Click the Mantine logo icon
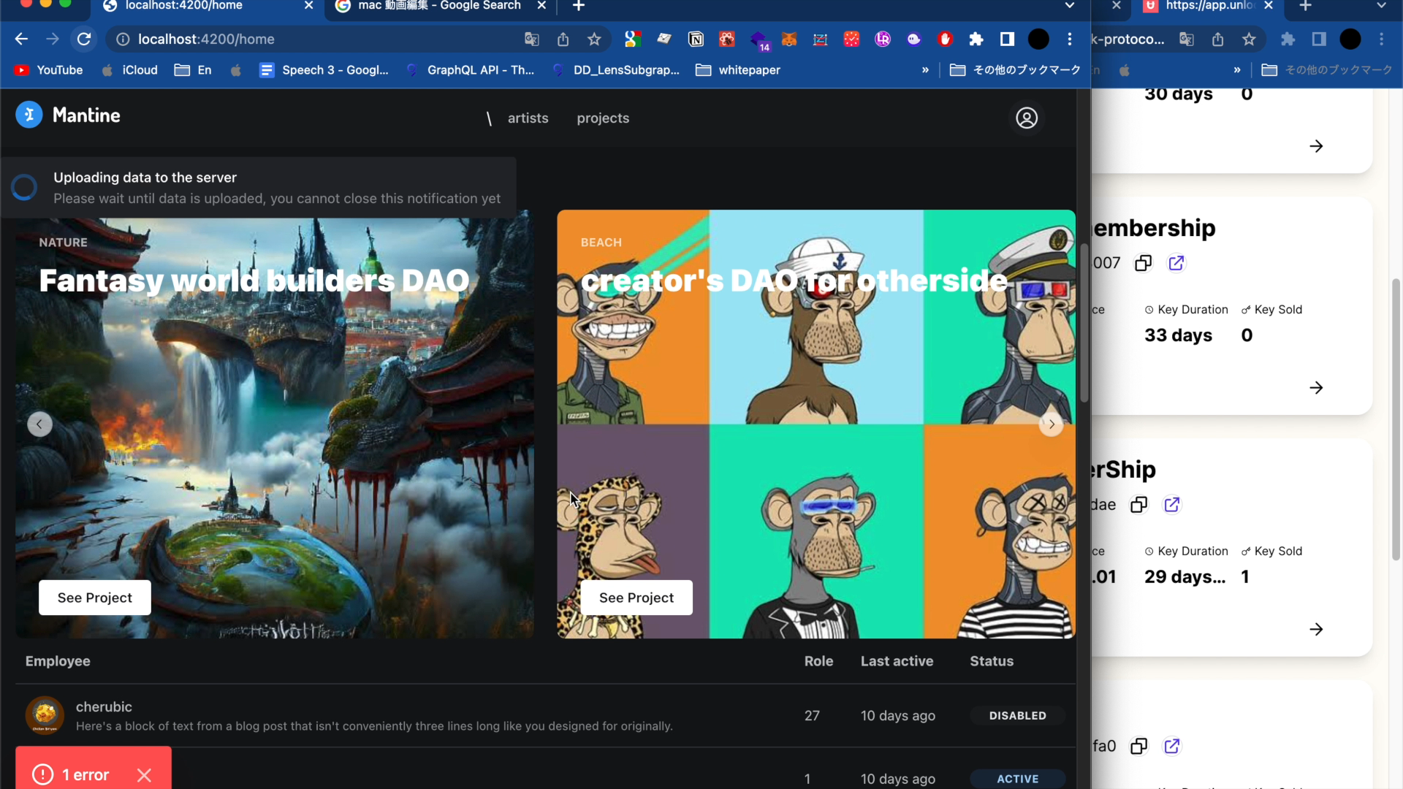The width and height of the screenshot is (1403, 789). pos(29,115)
